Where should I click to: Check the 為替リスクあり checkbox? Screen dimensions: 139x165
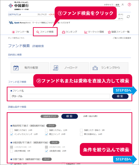tap(12, 130)
